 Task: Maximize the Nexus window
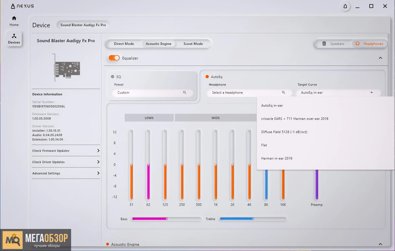tap(371, 6)
